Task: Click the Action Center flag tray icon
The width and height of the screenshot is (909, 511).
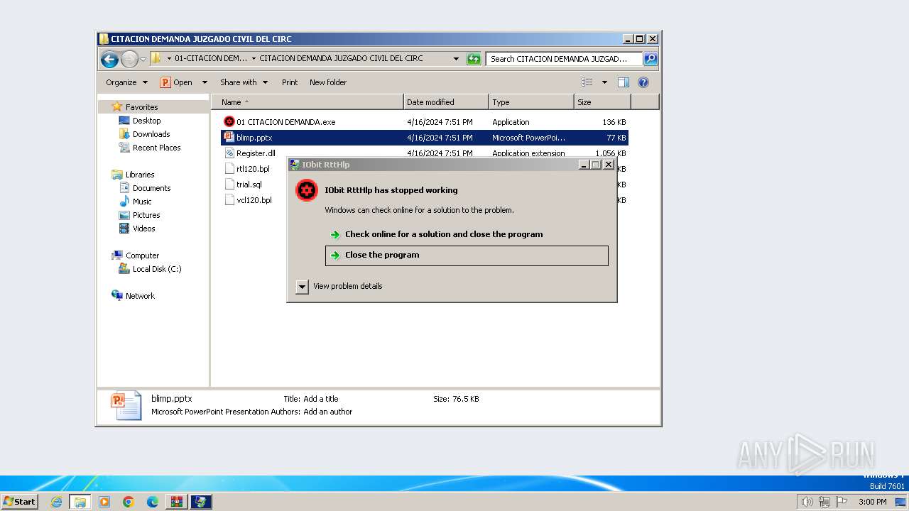Action: coord(842,502)
